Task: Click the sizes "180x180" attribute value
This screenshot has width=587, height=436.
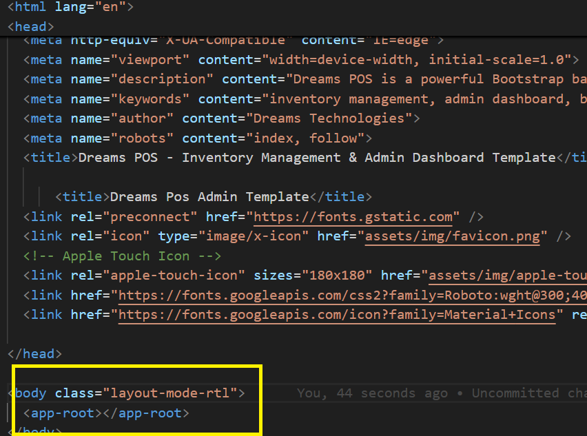Action: pyautogui.click(x=333, y=276)
